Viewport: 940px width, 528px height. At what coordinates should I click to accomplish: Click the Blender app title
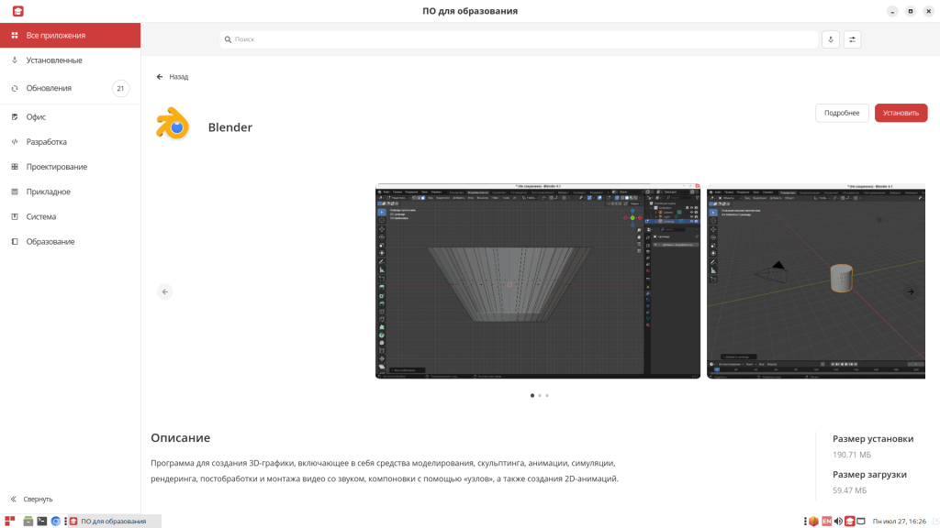pyautogui.click(x=230, y=126)
